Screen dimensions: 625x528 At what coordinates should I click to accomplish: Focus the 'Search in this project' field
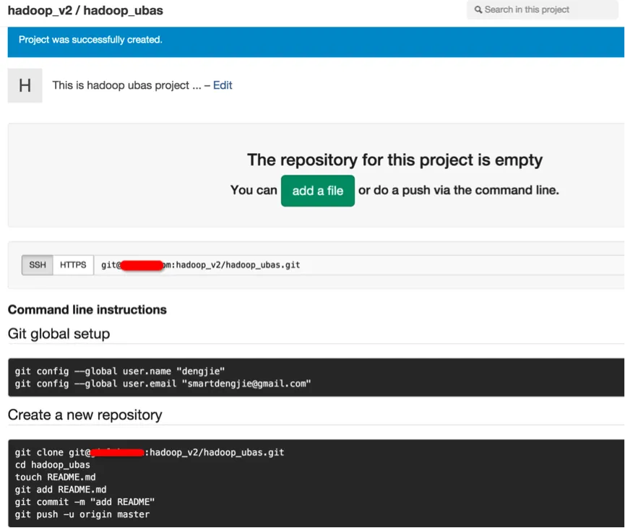pyautogui.click(x=542, y=10)
